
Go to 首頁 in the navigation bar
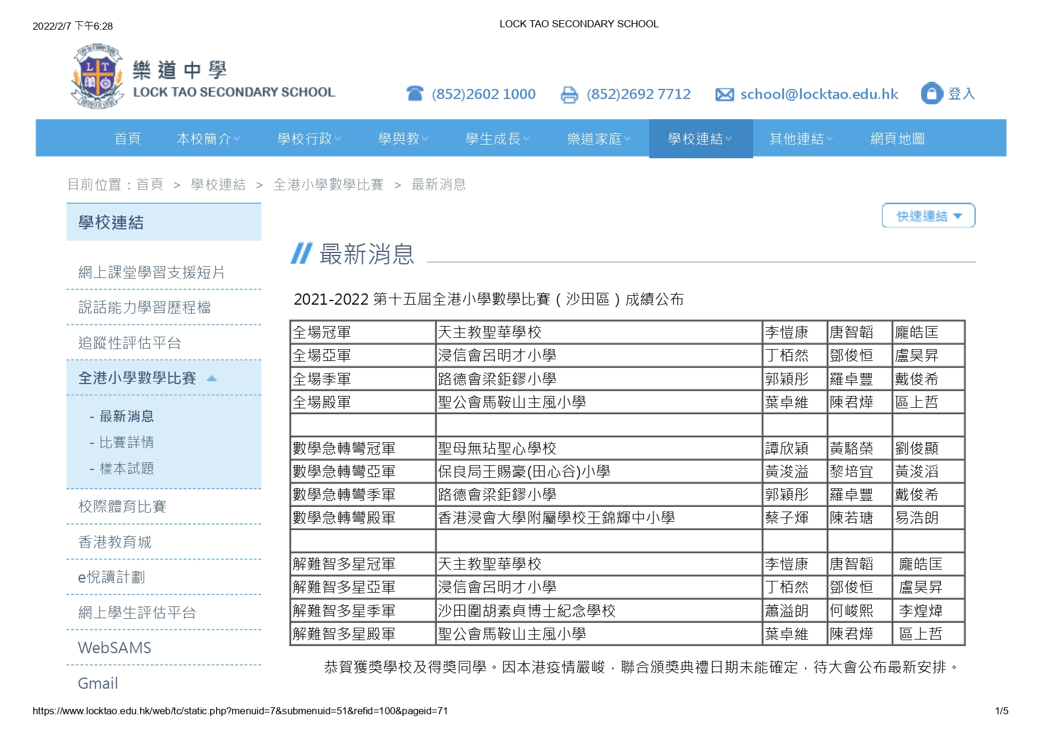pyautogui.click(x=128, y=139)
